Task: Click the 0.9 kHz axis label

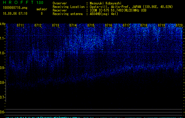Action: point(2,68)
